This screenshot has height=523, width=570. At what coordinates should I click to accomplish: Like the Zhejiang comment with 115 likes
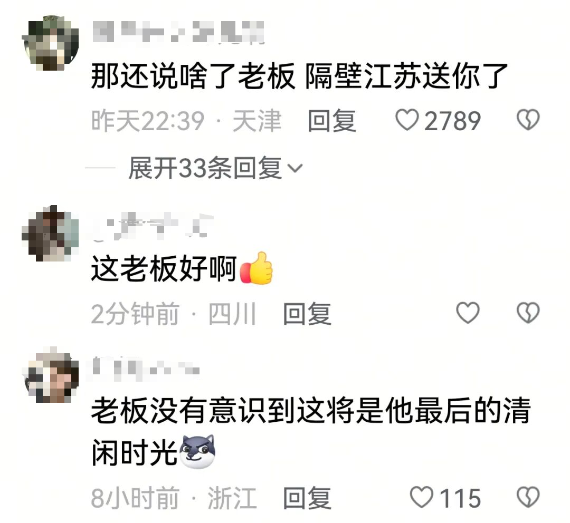[x=421, y=497]
